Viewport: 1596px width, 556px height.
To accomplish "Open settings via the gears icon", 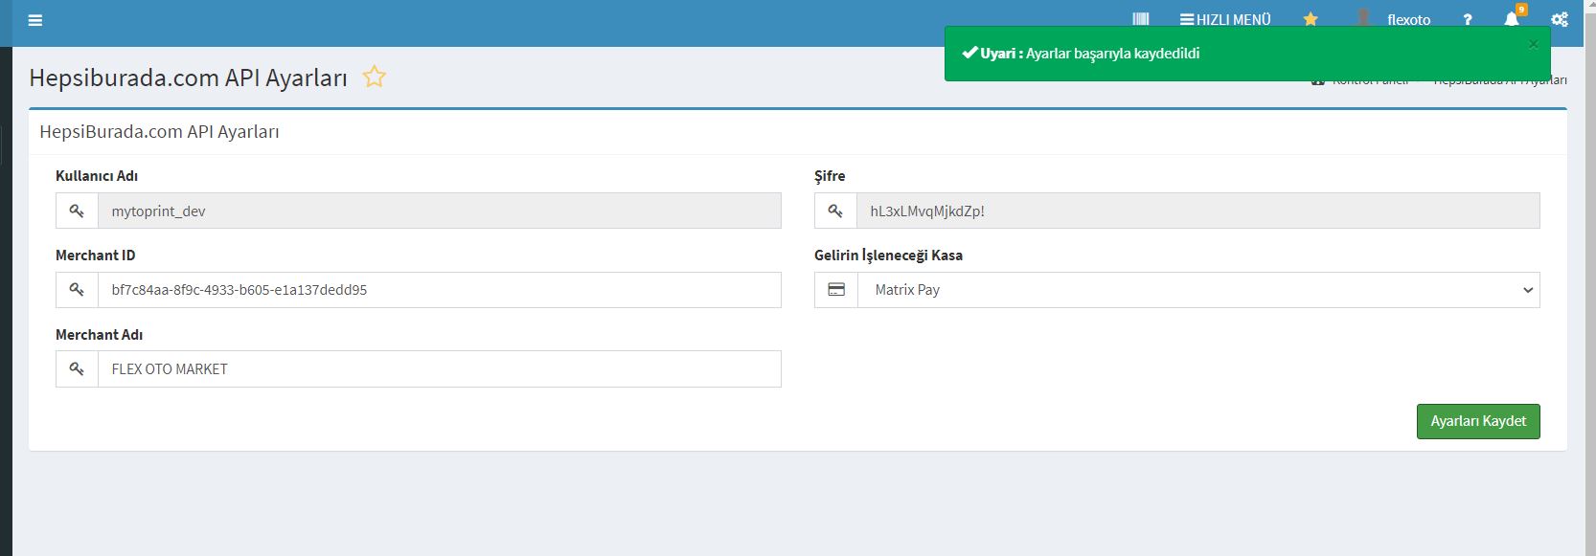I will point(1560,19).
